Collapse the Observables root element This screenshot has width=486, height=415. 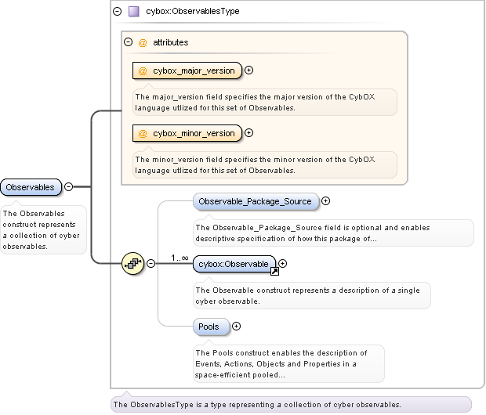68,187
